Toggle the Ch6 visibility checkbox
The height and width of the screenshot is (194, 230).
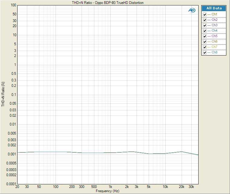pos(205,42)
